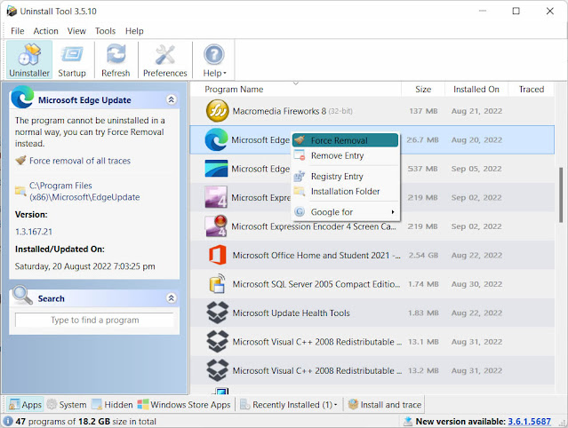
Task: Click the update download icon in status bar
Action: click(408, 422)
